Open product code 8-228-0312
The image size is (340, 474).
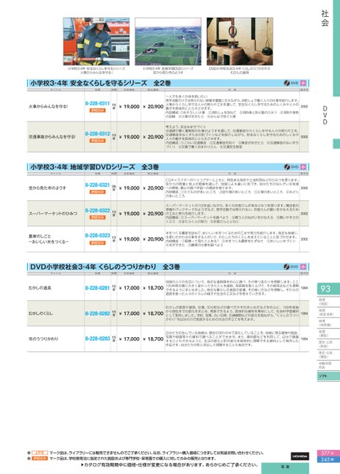coord(97,134)
